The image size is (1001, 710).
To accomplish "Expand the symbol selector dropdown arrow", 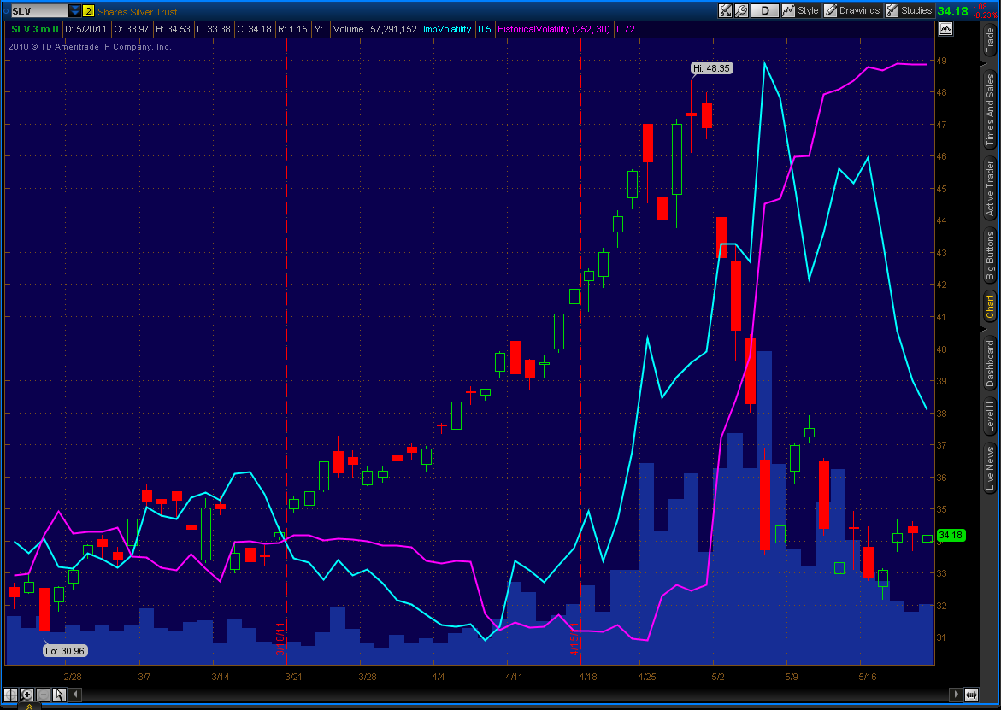I will (74, 11).
